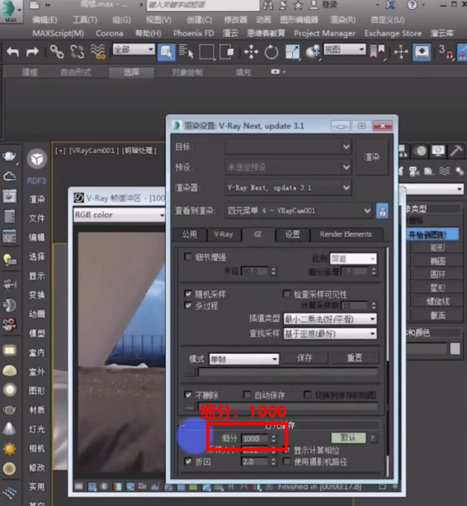Enable the 细节增强 checkbox

click(x=188, y=257)
